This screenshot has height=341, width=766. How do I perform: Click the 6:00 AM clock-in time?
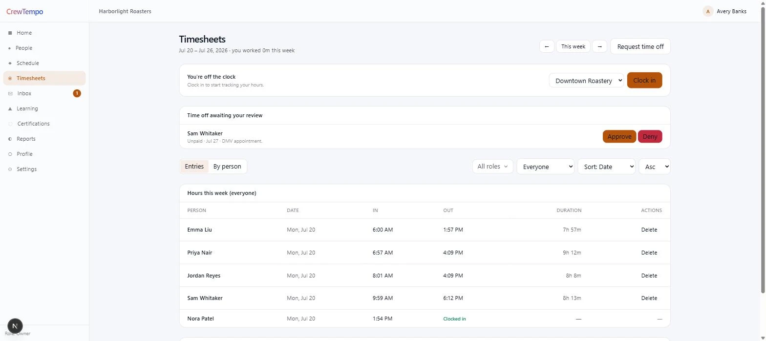383,230
